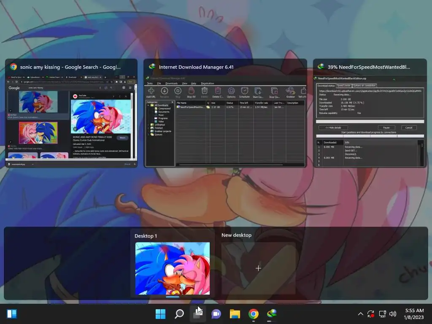This screenshot has width=432, height=324.
Task: Close the IDM Categories panel
Action: (x=173, y=102)
